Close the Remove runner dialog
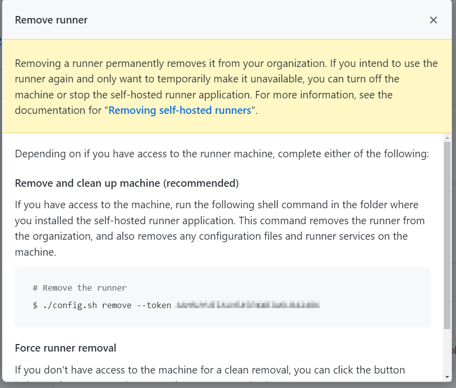Viewport: 456px width, 388px height. (x=433, y=20)
